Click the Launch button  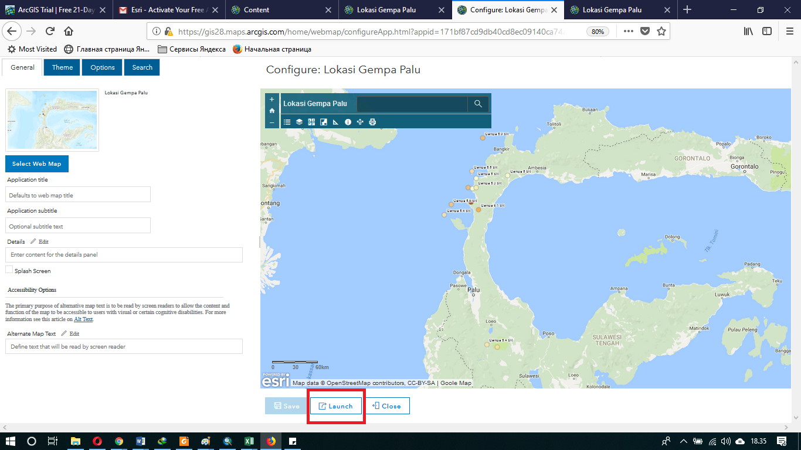pos(336,406)
